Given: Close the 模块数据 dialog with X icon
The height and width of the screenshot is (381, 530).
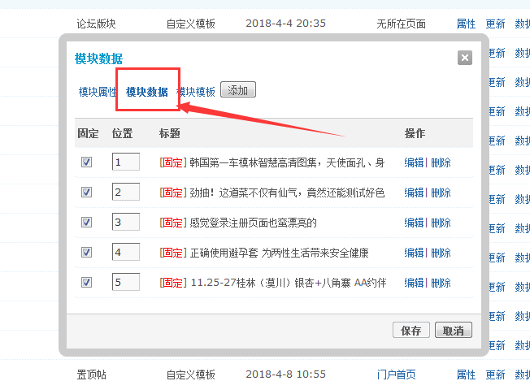Looking at the screenshot, I should [x=465, y=58].
